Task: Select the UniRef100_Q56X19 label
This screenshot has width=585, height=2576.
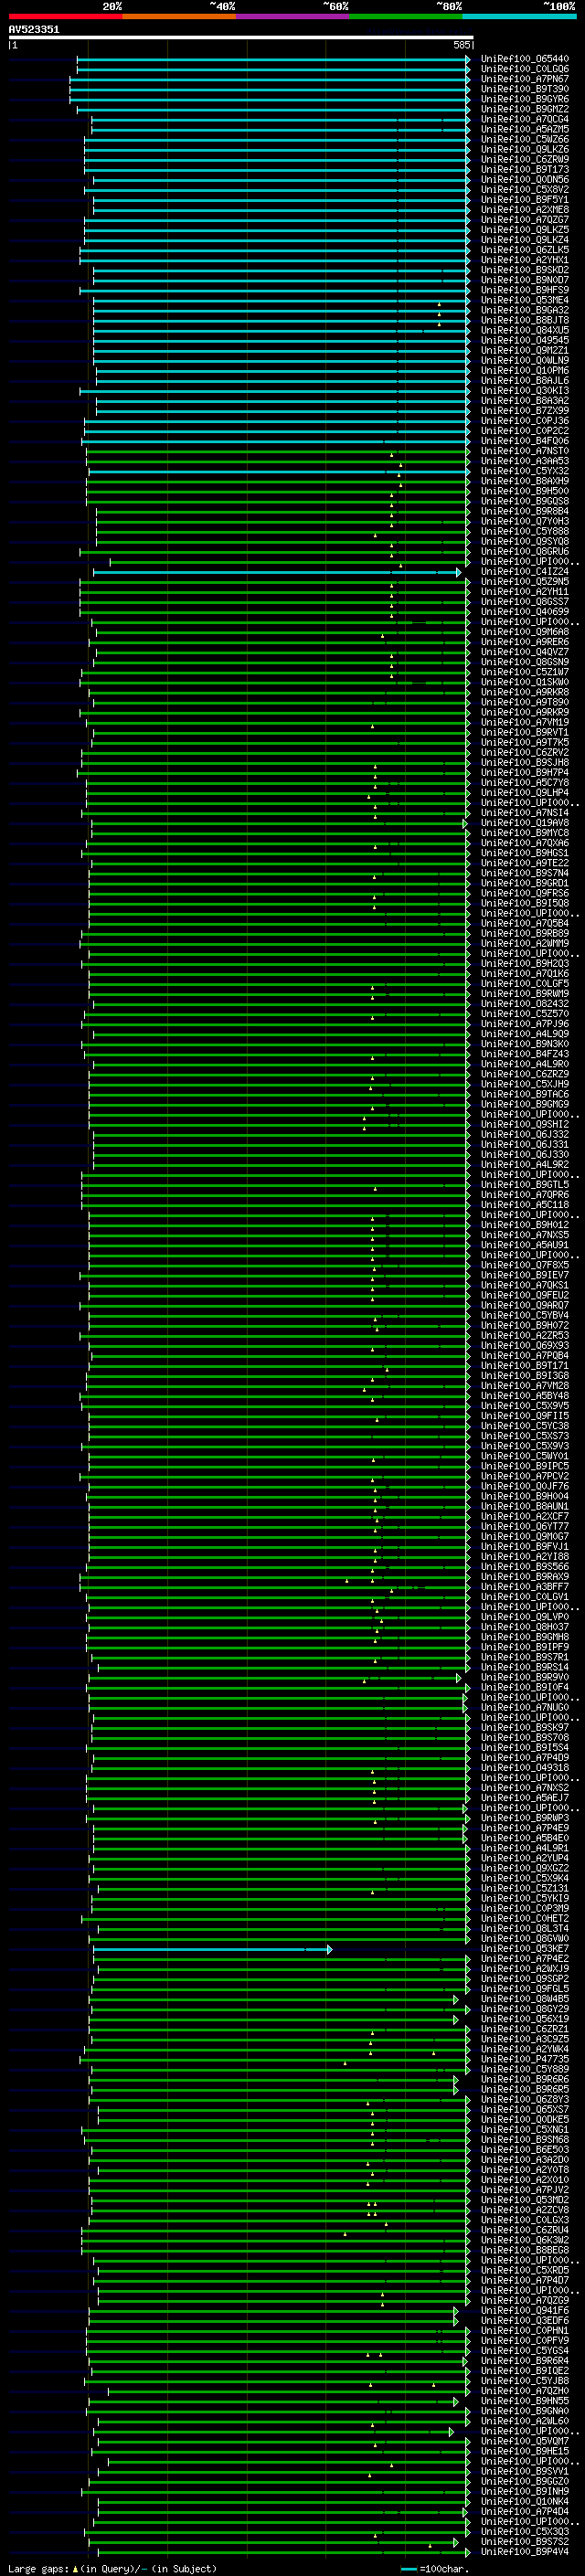Action: [x=525, y=2019]
